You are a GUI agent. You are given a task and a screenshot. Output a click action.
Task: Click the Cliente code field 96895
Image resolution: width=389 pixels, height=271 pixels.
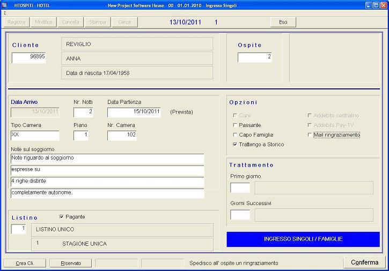(x=28, y=57)
